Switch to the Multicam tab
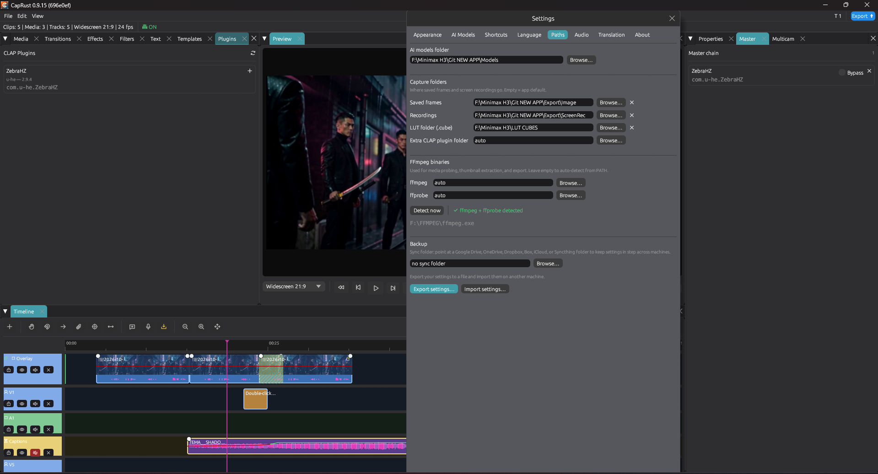The image size is (878, 474). pyautogui.click(x=783, y=39)
